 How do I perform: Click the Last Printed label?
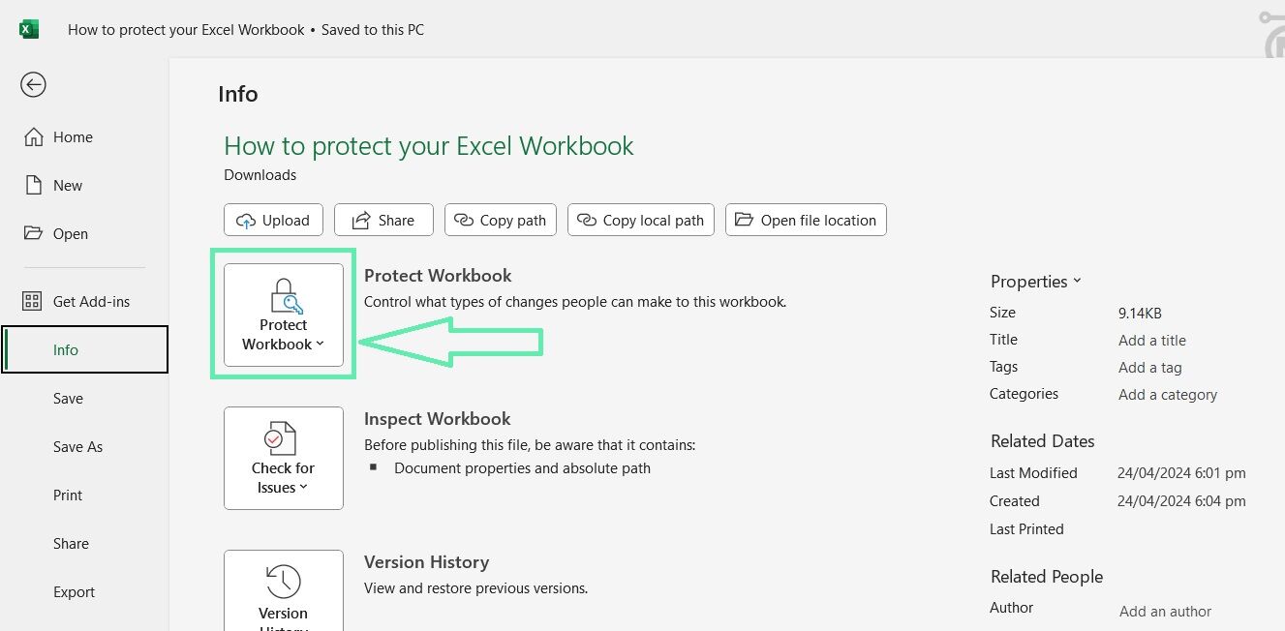(1026, 529)
